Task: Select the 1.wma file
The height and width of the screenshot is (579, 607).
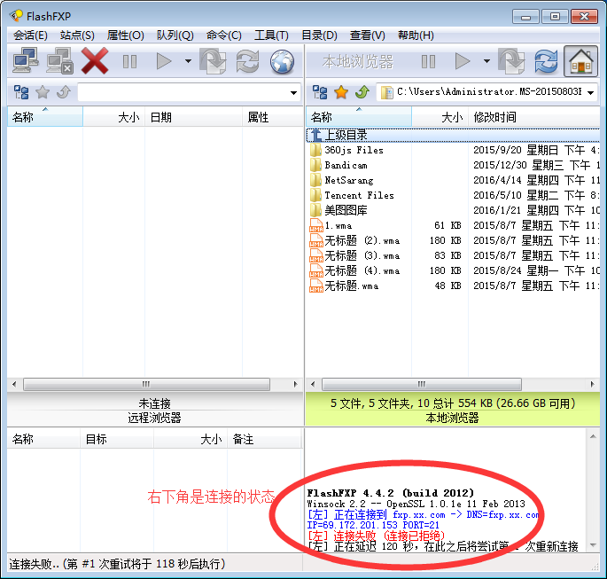Action: point(453,225)
